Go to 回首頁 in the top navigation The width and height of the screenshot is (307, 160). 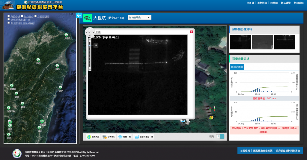point(250,3)
